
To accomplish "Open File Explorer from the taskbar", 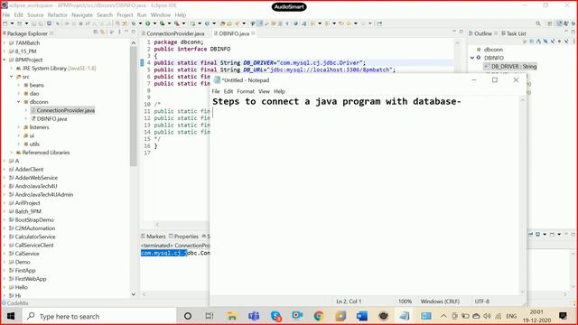I will pos(232,316).
